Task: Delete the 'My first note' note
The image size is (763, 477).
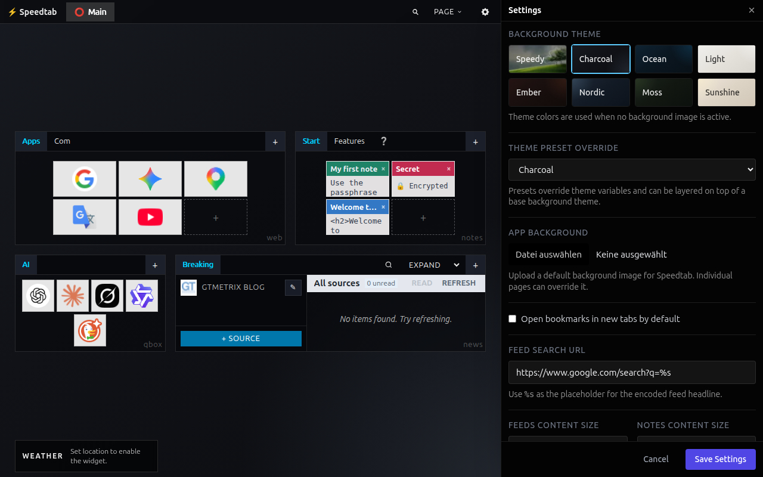Action: [383, 169]
